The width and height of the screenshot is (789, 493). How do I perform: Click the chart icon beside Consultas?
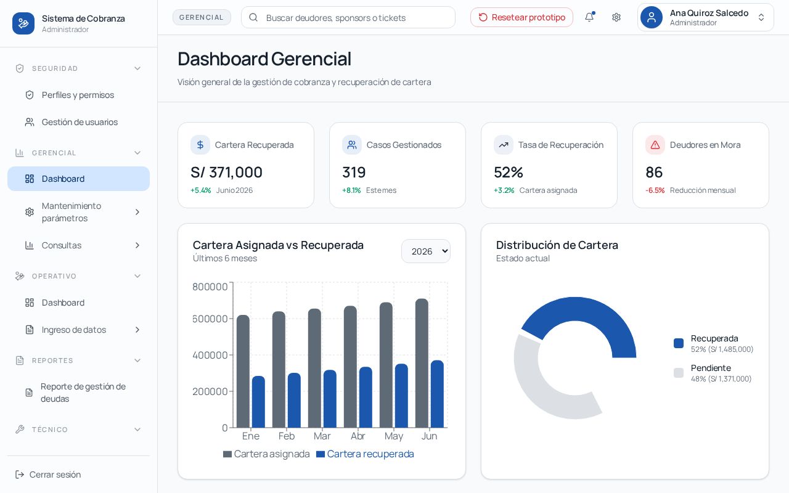click(x=30, y=245)
